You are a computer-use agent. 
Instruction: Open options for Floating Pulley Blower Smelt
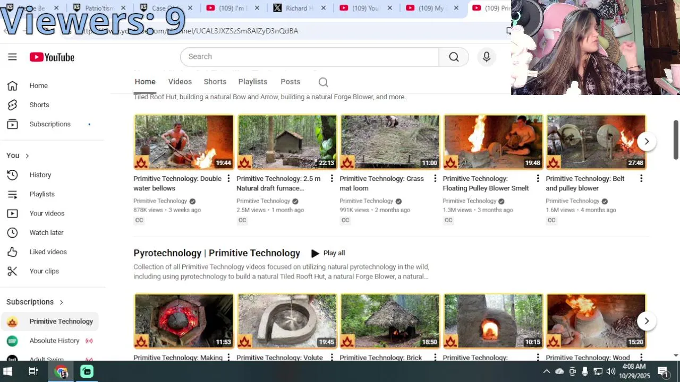coord(538,178)
